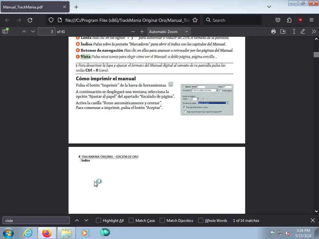The width and height of the screenshot is (319, 239).
Task: Open a new browser tab
Action: pyautogui.click(x=76, y=7)
